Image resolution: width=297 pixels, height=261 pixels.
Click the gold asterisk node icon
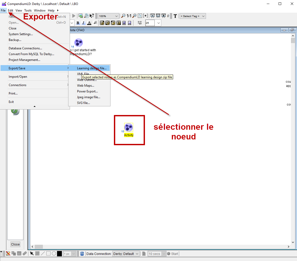click(102, 23)
